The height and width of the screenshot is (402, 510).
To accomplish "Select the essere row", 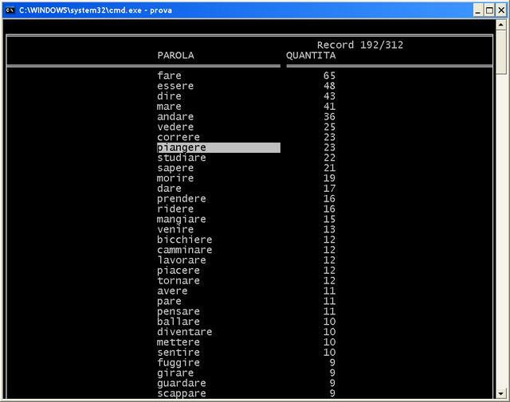I will [175, 86].
